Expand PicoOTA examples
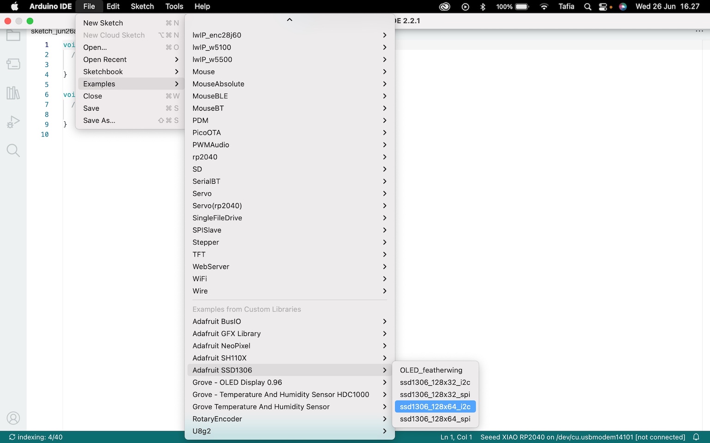Image resolution: width=710 pixels, height=443 pixels. click(290, 133)
